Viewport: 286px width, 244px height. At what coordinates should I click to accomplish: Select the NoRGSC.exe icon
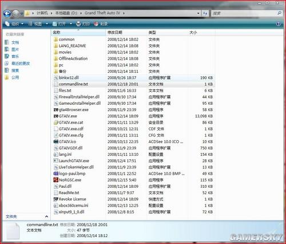tap(56, 180)
